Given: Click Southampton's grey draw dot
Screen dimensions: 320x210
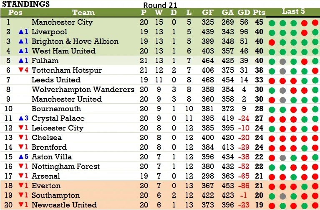Looking at the screenshot, I should click(x=282, y=196).
